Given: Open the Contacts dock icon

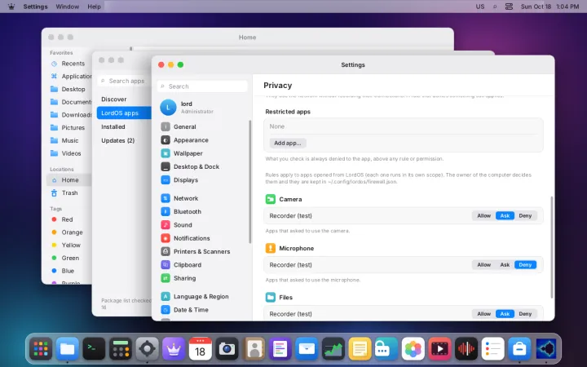Looking at the screenshot, I should coord(254,349).
